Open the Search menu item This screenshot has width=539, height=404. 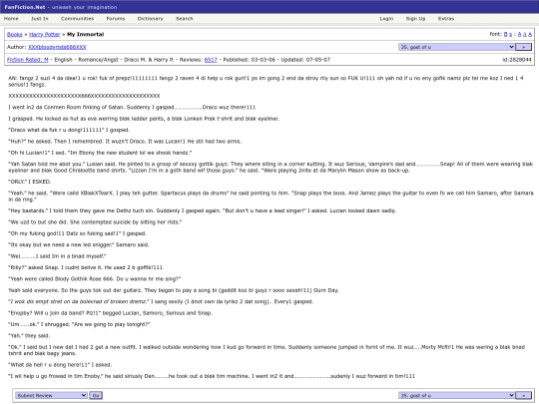(185, 19)
